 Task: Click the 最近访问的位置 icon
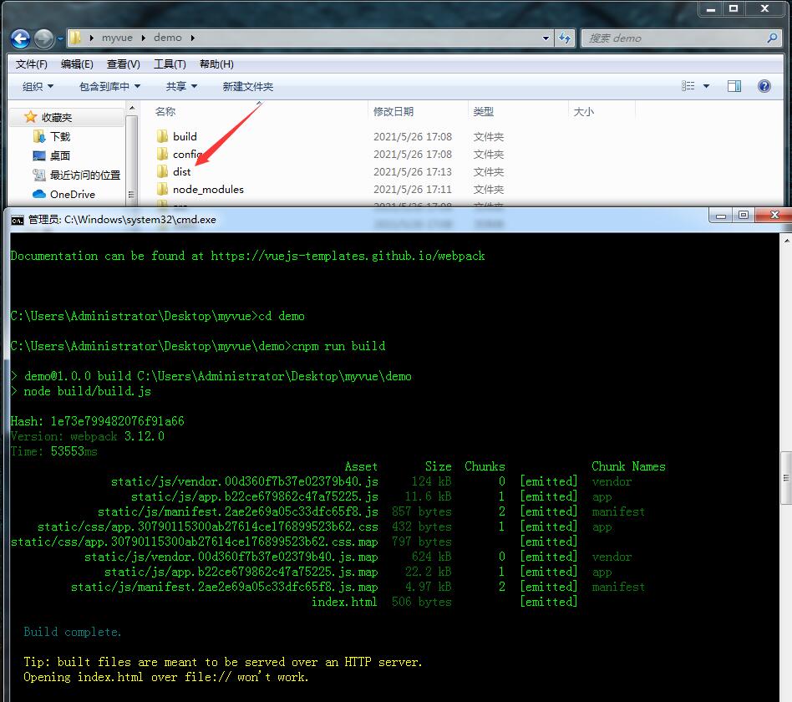tap(39, 175)
